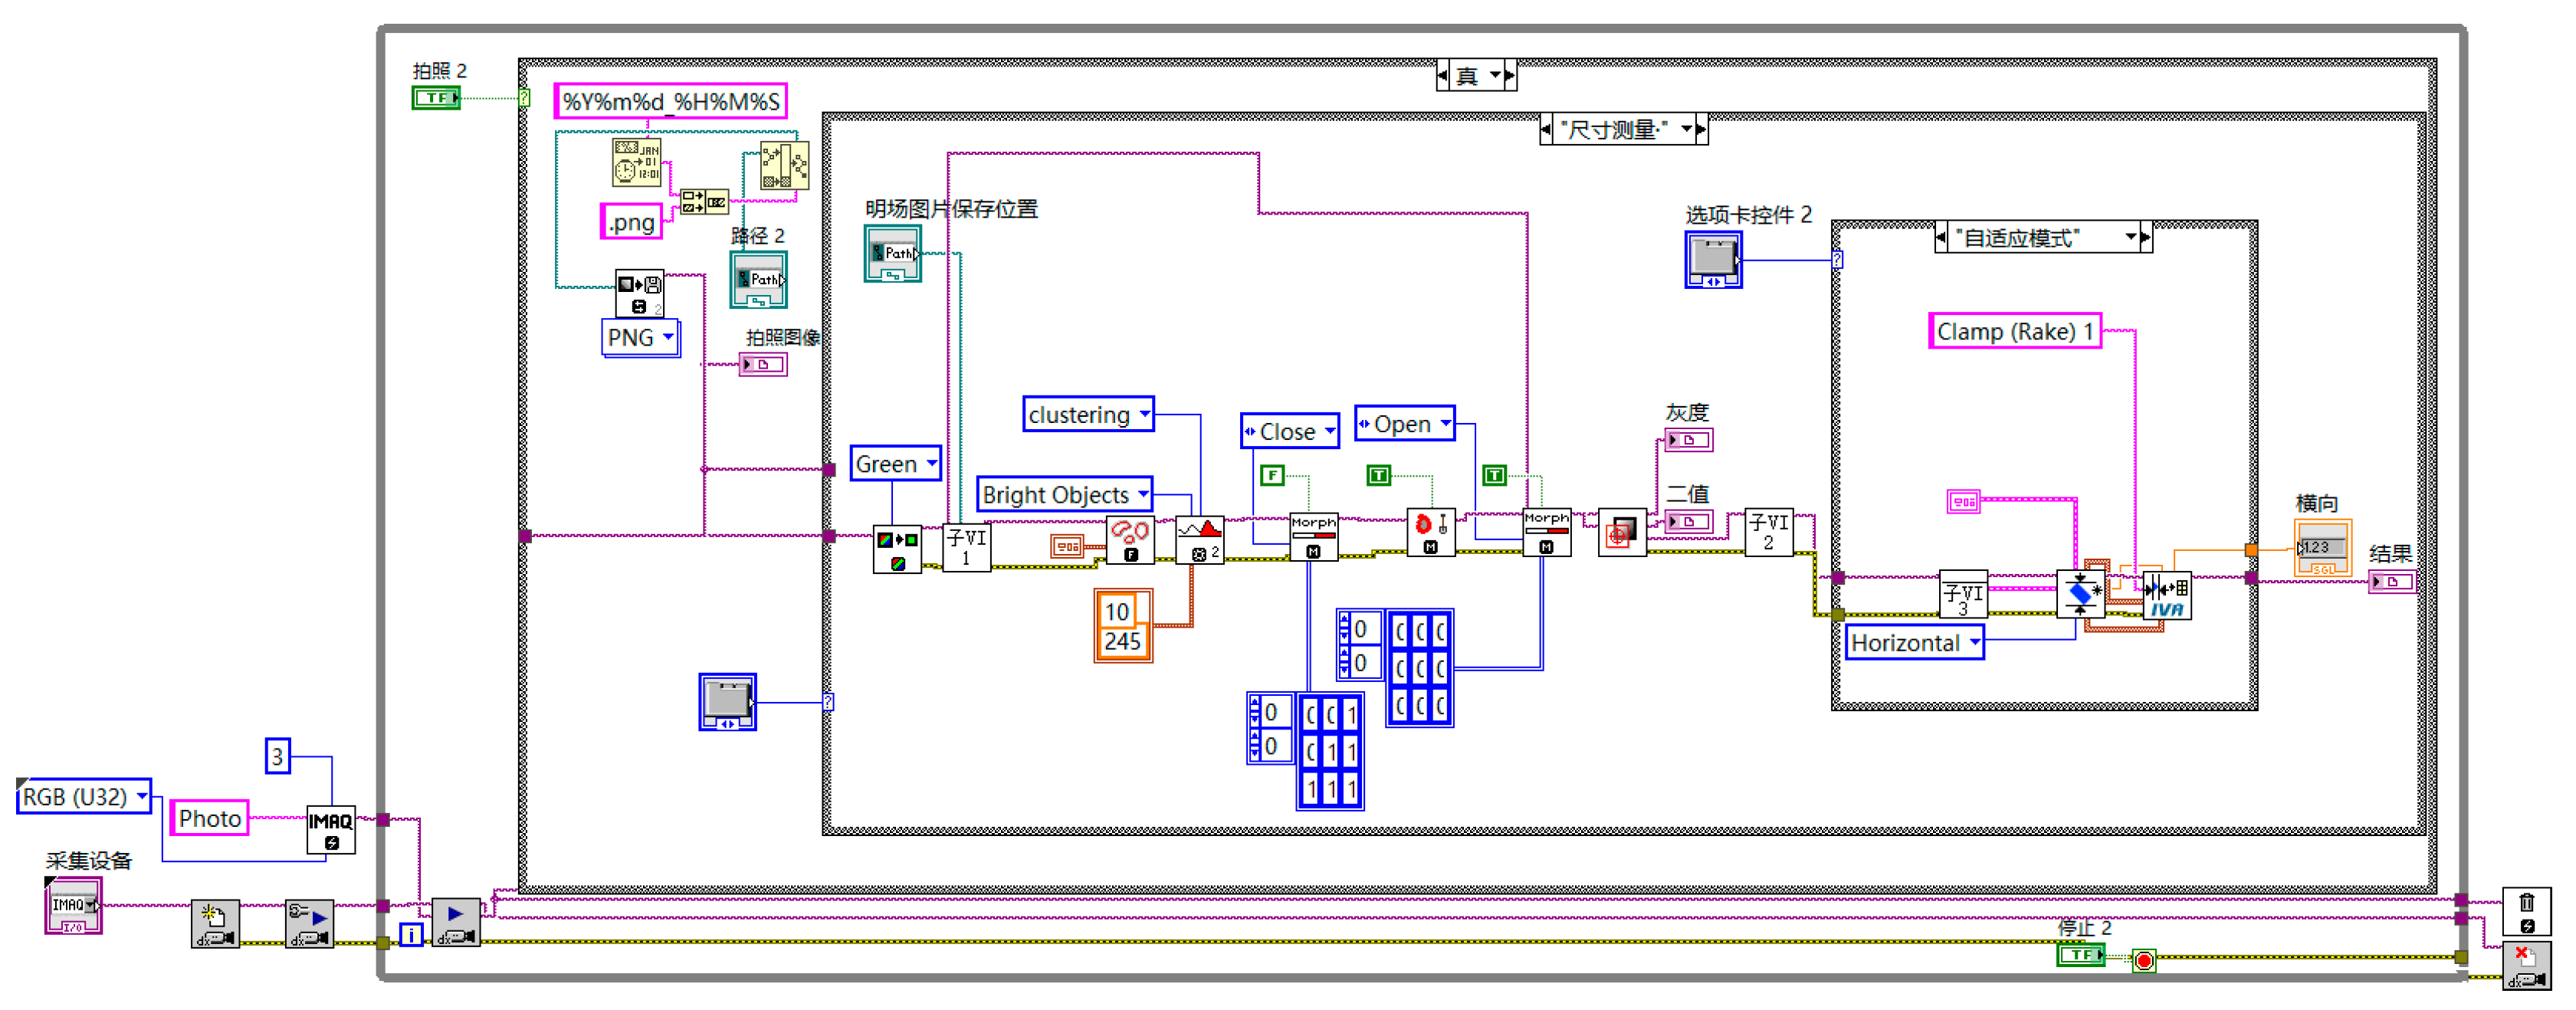Open the Horizontal direction dropdown
This screenshot has height=1010, width=2576.
coord(1974,642)
